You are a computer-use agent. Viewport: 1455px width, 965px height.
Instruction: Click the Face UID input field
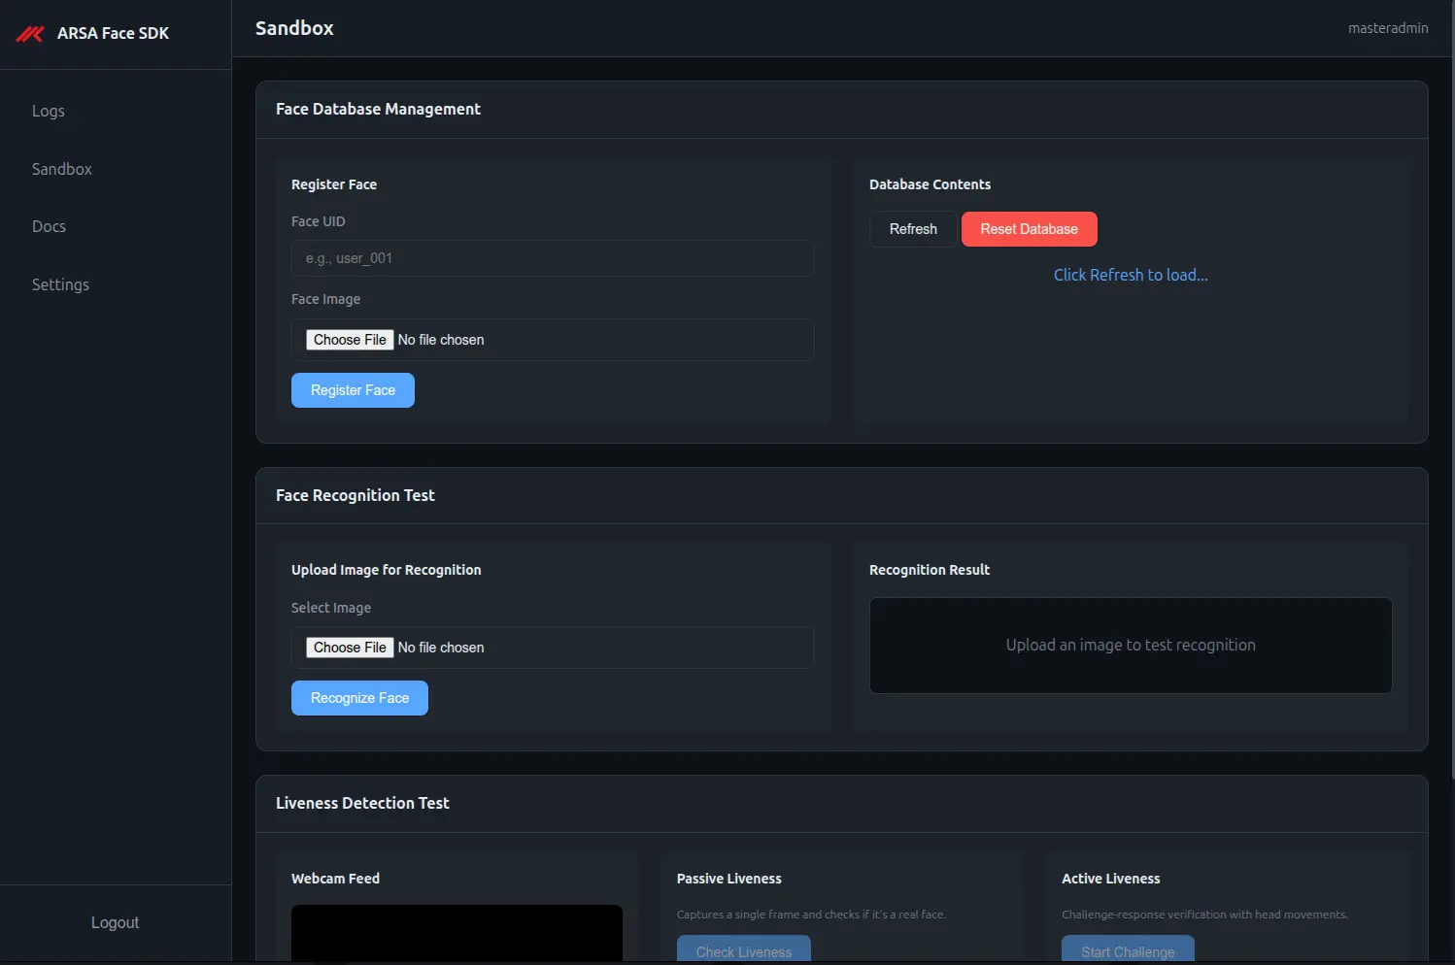coord(553,258)
